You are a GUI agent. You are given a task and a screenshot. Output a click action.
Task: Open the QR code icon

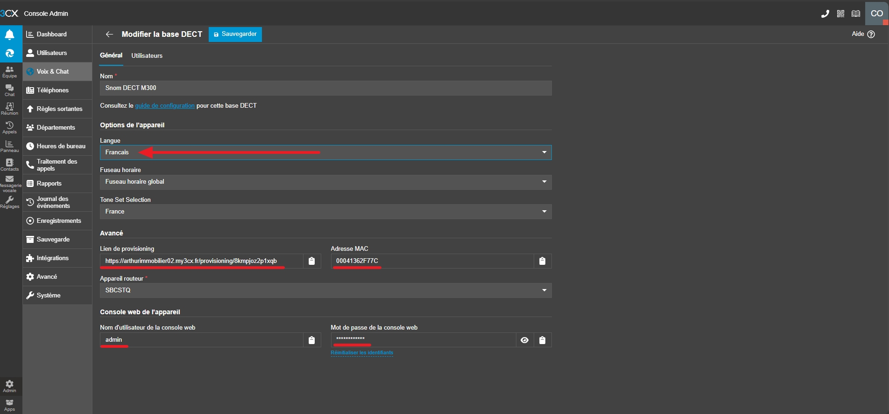coord(840,14)
